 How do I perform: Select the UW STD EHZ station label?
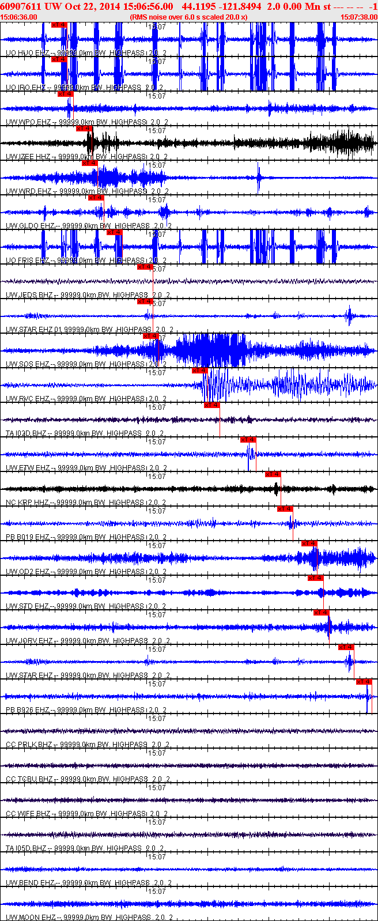(x=86, y=606)
